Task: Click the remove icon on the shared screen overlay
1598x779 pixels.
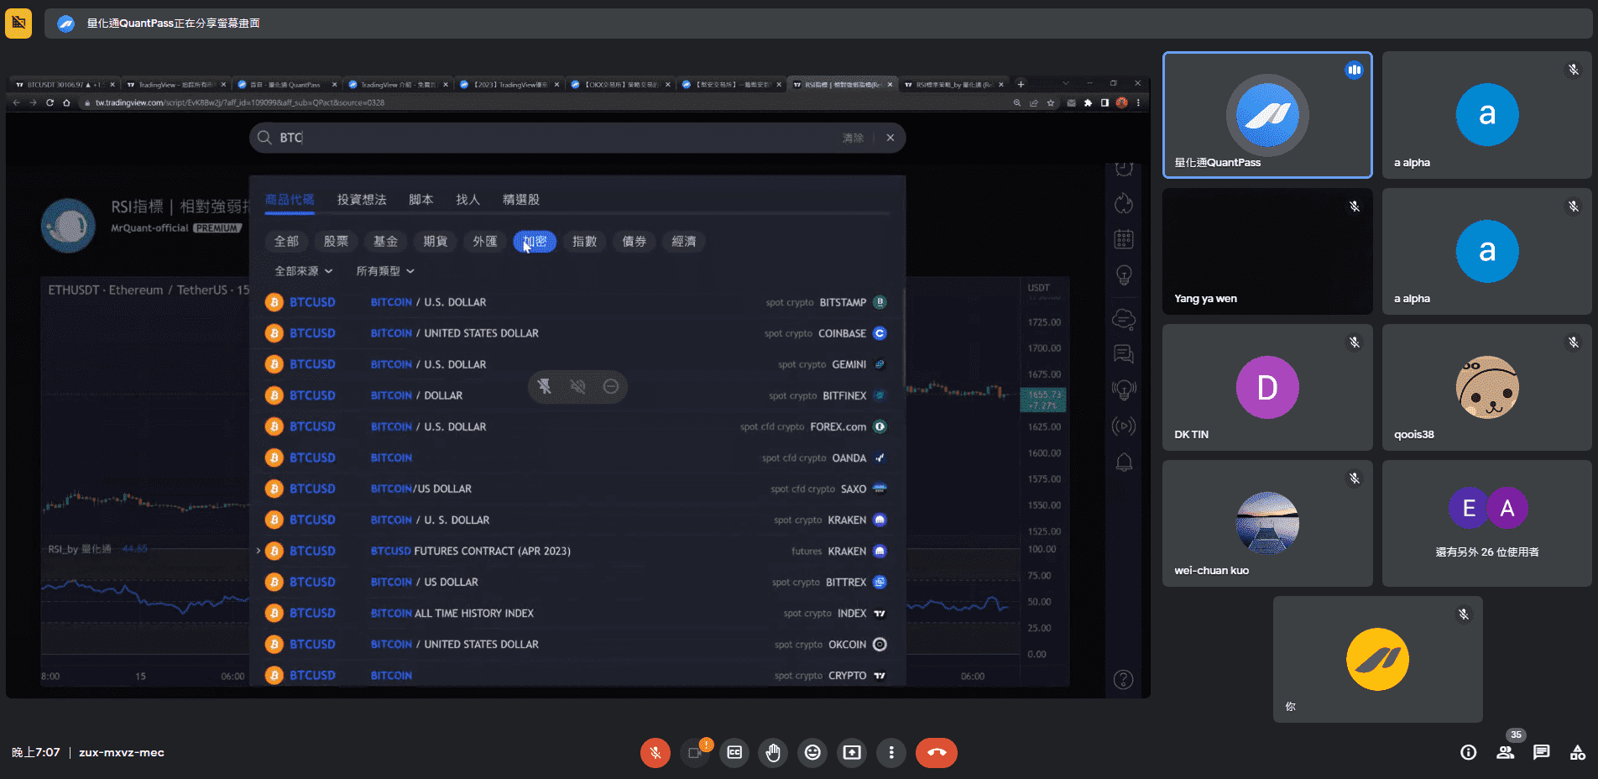Action: coord(611,386)
